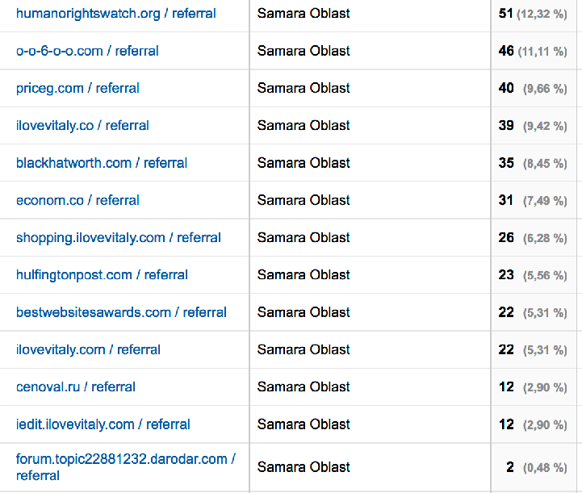
Task: Open the bestwebsitesawards.com referral source
Action: [121, 312]
